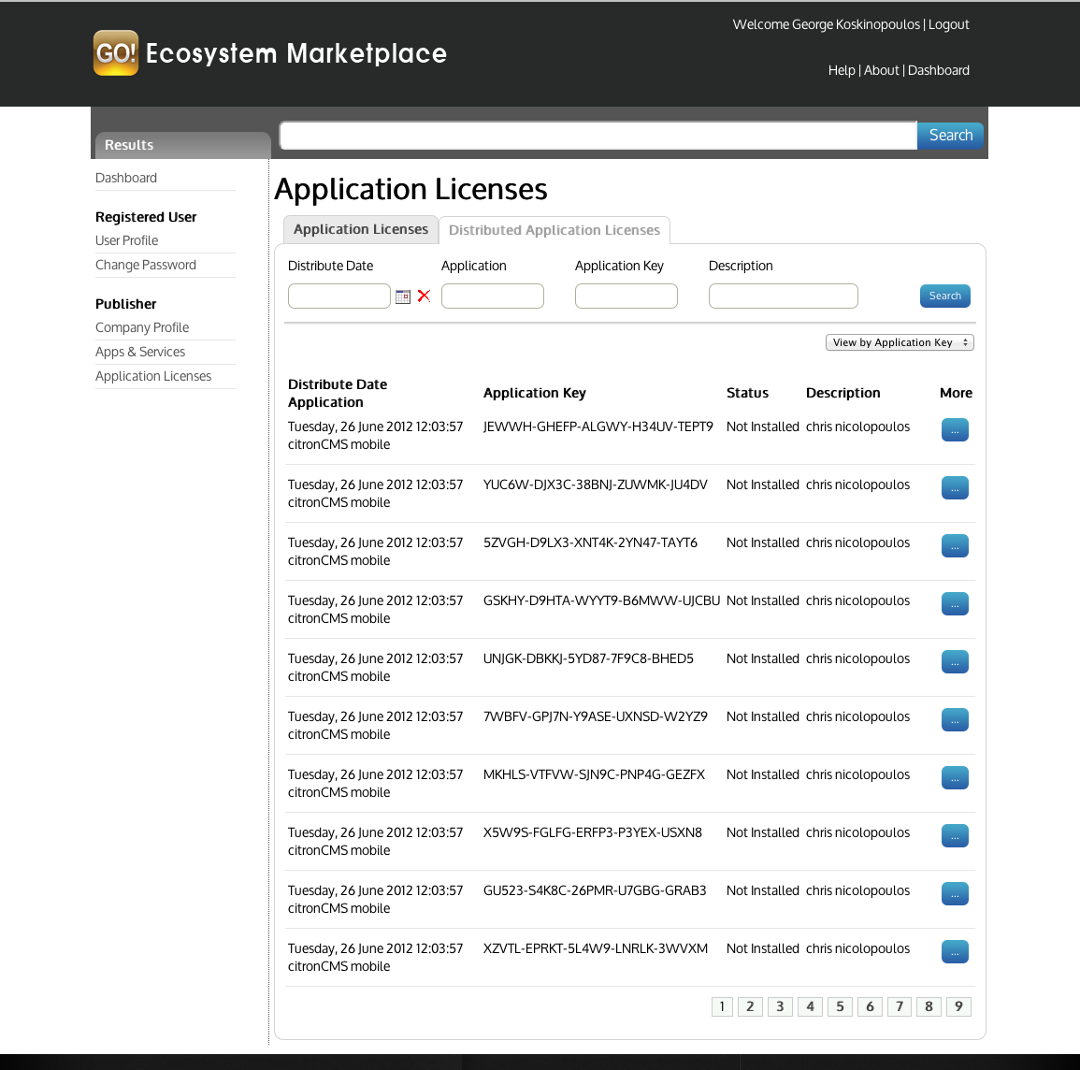This screenshot has height=1070, width=1080.
Task: Focus the Distribute Date filter field
Action: tap(338, 296)
